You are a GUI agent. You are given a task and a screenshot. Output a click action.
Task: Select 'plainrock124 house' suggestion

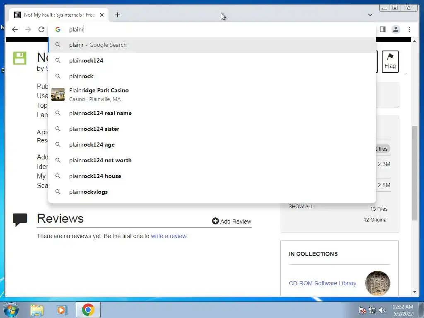pyautogui.click(x=212, y=176)
